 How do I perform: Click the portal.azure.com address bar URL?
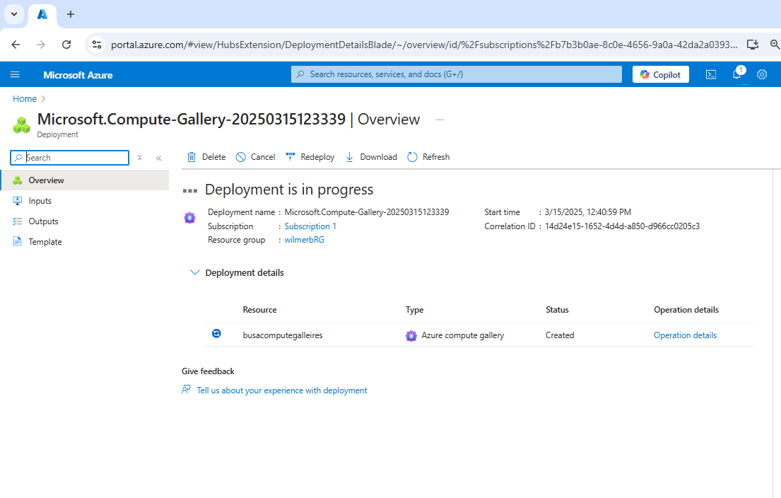[424, 45]
